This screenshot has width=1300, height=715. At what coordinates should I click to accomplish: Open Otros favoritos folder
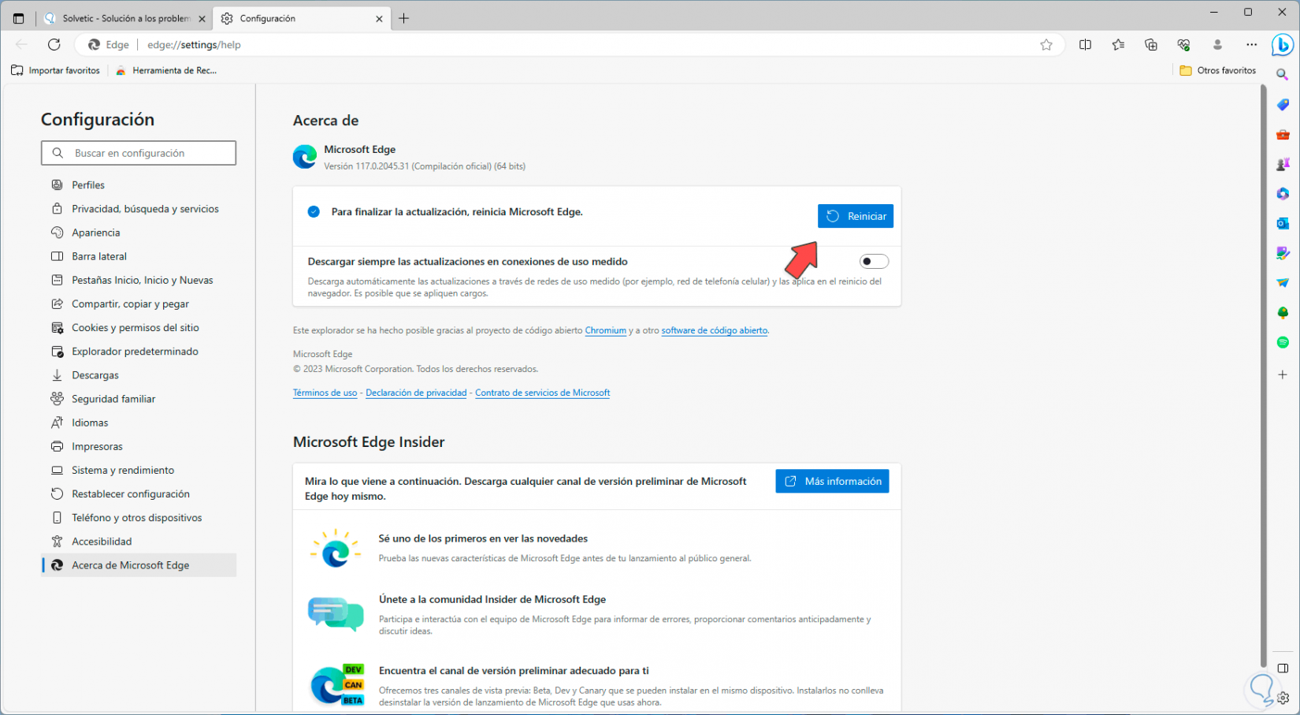click(x=1218, y=70)
